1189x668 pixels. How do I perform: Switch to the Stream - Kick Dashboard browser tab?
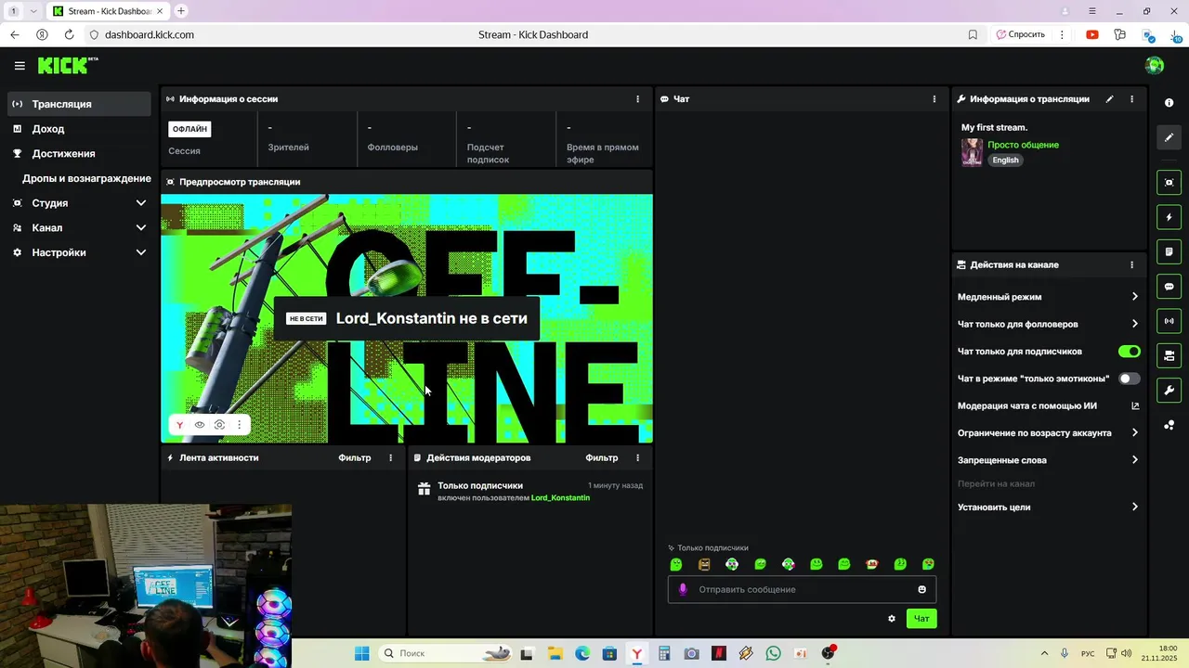click(107, 11)
